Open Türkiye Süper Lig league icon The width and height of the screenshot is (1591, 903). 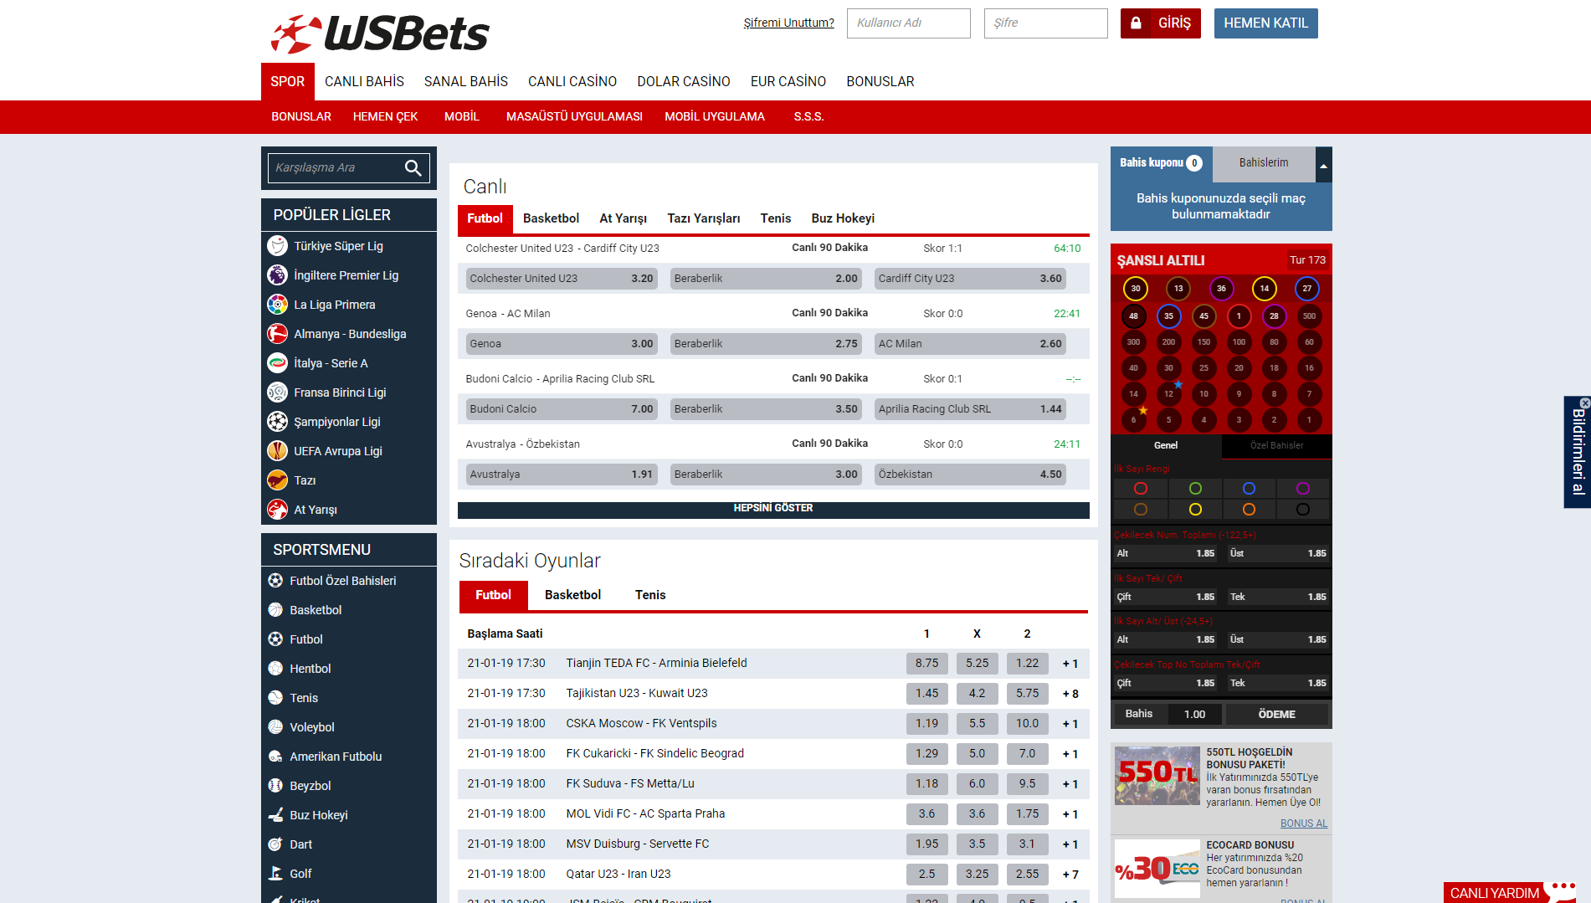pyautogui.click(x=277, y=246)
